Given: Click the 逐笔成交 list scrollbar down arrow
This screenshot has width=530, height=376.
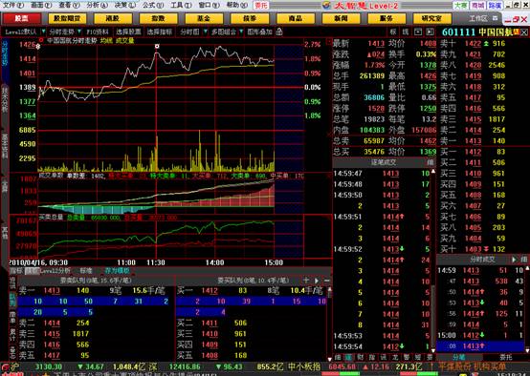Looking at the screenshot, I should tap(433, 350).
